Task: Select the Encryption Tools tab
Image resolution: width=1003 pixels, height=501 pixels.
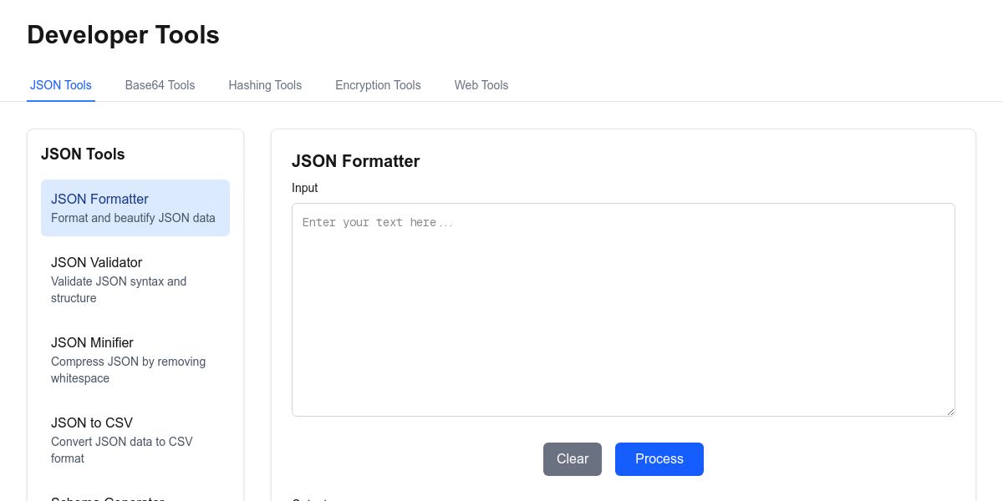Action: (x=378, y=85)
